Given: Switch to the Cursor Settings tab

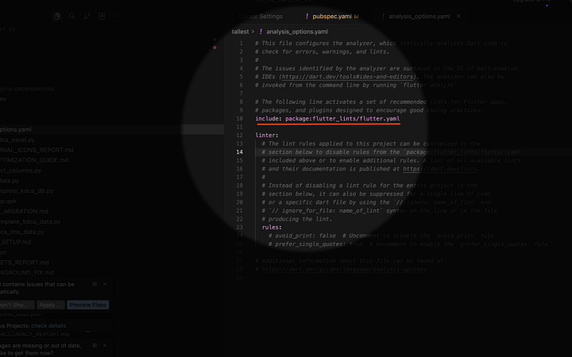Looking at the screenshot, I should click(x=263, y=16).
